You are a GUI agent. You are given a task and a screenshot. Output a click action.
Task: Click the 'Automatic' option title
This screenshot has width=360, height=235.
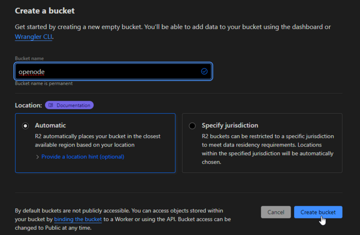50,125
